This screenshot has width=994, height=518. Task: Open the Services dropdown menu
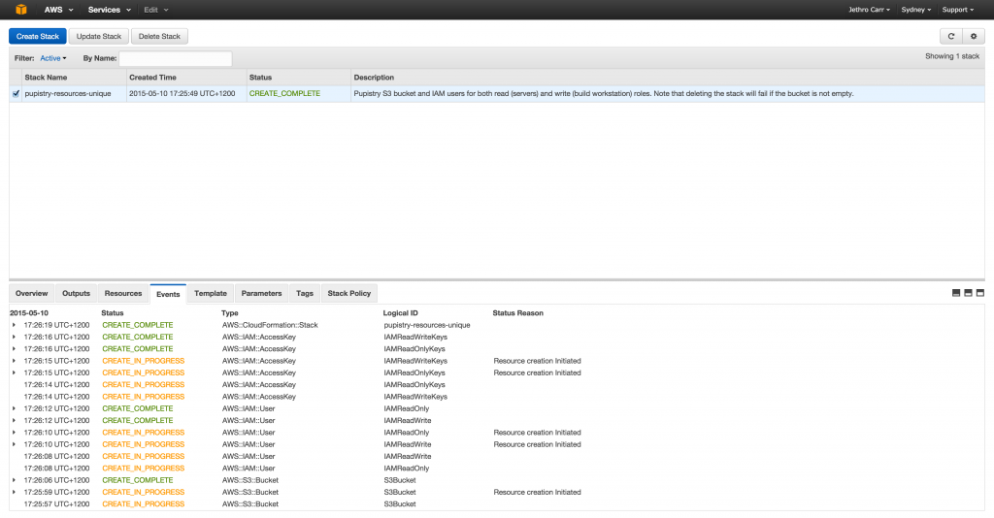(x=109, y=10)
